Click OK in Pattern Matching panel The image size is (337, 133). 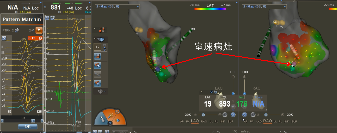pos(28,126)
